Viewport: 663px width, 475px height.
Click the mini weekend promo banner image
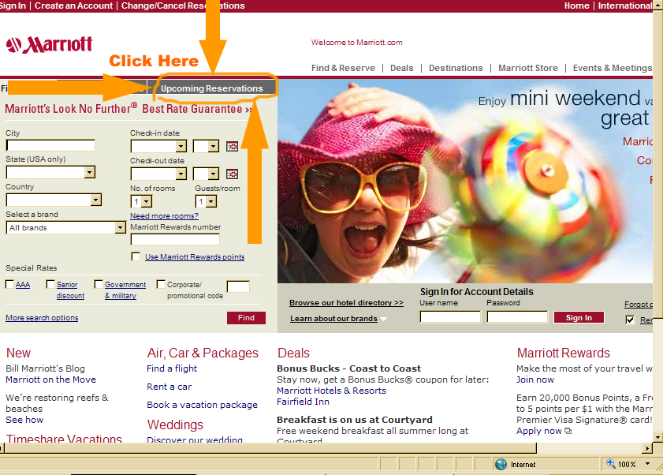point(465,181)
